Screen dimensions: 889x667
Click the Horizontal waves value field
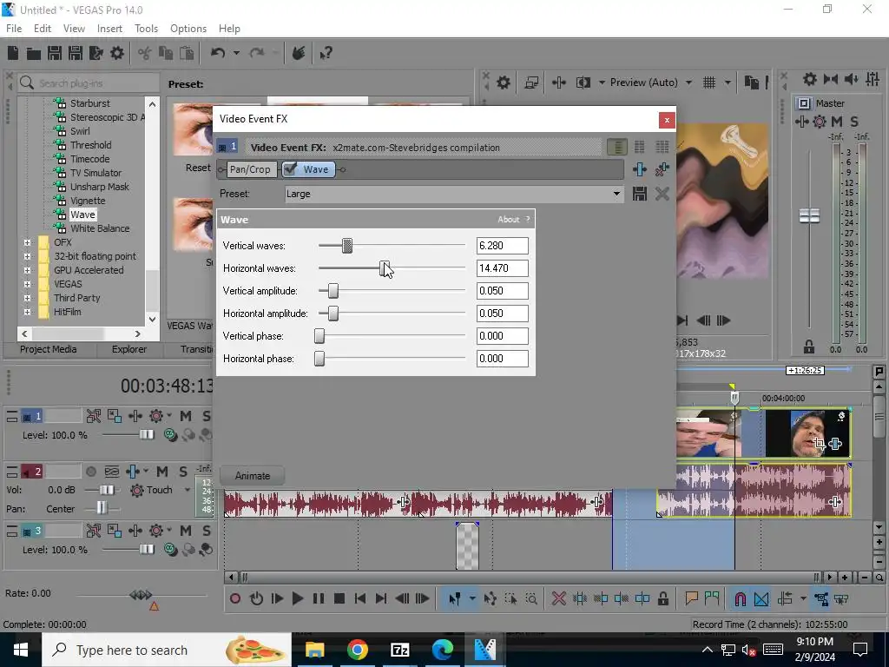point(503,268)
